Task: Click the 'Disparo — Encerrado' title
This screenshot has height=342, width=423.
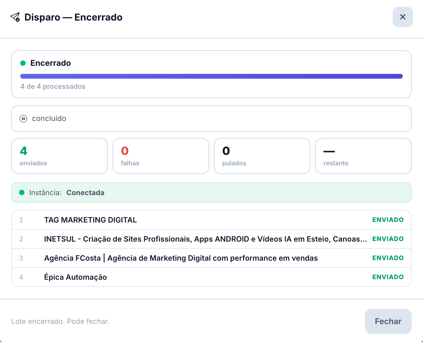Action: coord(73,17)
